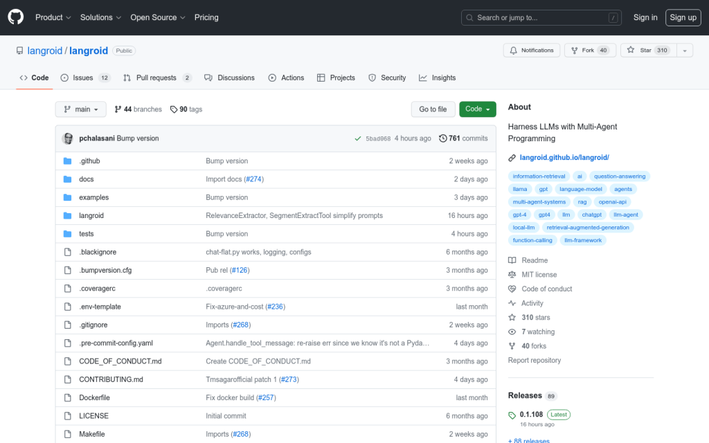The width and height of the screenshot is (709, 443).
Task: Click the .blackignore file icon
Action: pos(67,252)
